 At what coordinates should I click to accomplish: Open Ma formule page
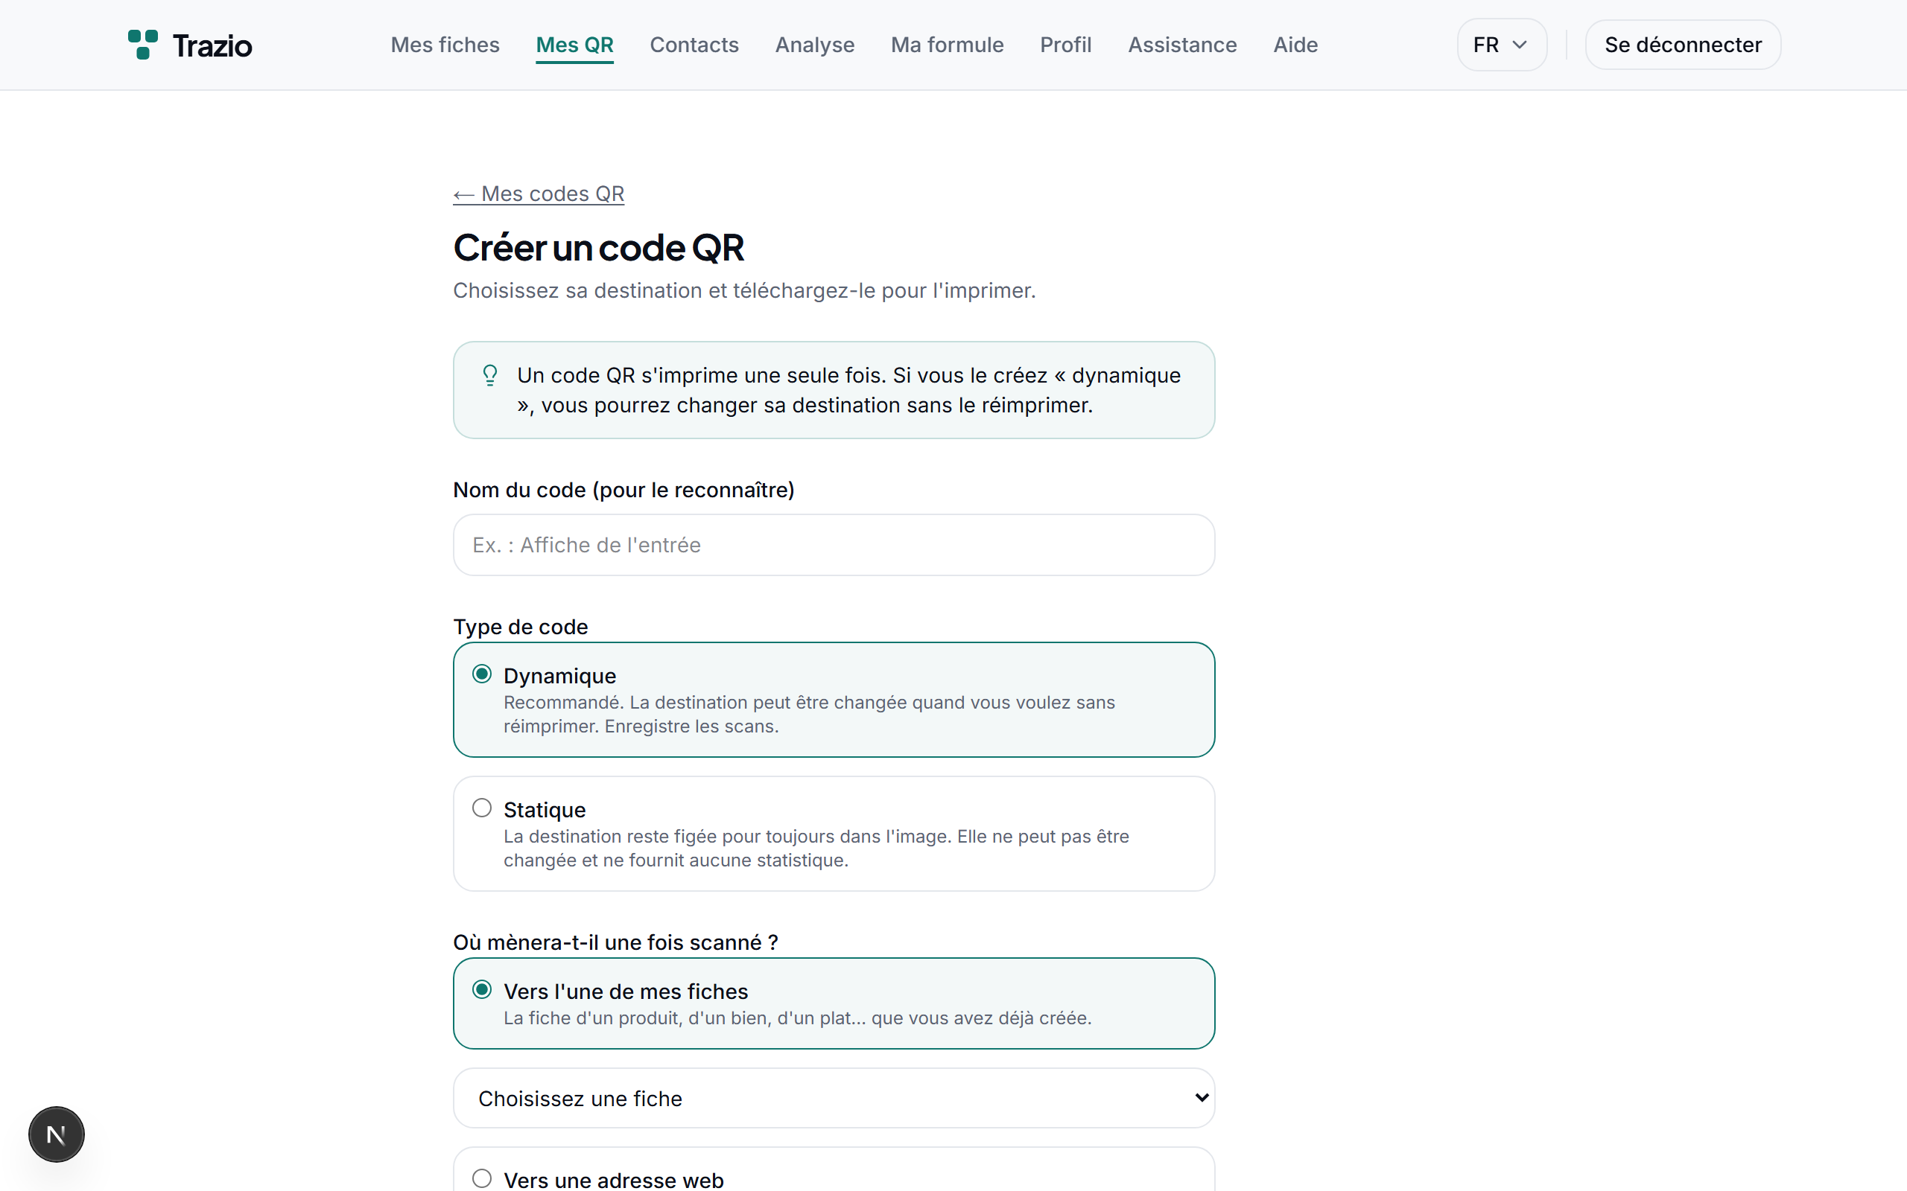(x=948, y=45)
